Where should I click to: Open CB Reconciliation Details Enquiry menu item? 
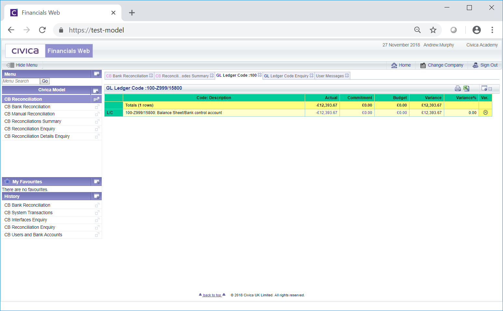click(x=37, y=136)
